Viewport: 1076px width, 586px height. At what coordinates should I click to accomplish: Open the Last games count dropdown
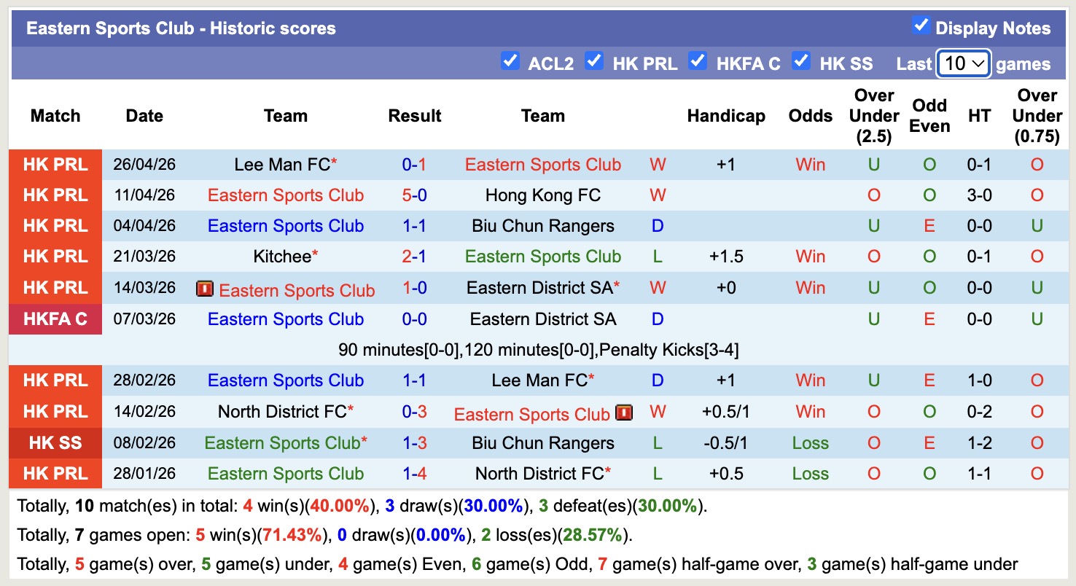click(x=963, y=63)
